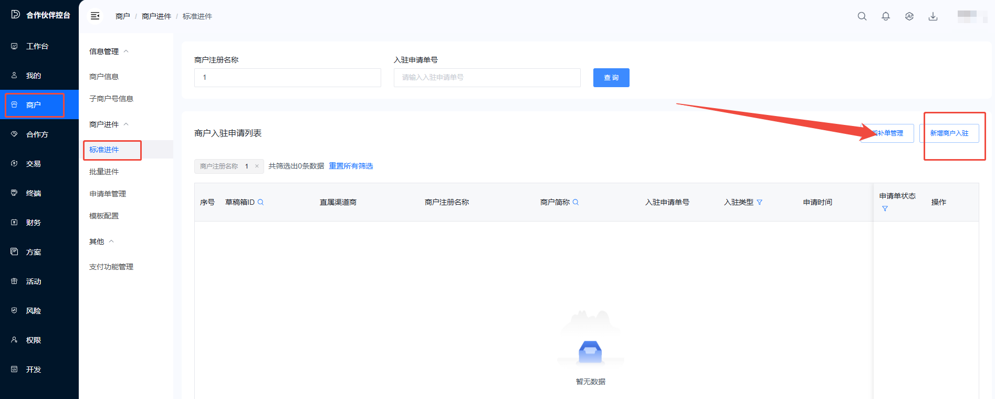Remove the 商户注册名称 filter tag
995x399 pixels.
pos(257,166)
